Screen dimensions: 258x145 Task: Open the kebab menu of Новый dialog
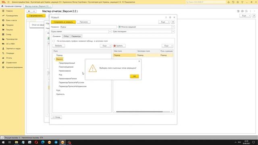tap(166, 17)
